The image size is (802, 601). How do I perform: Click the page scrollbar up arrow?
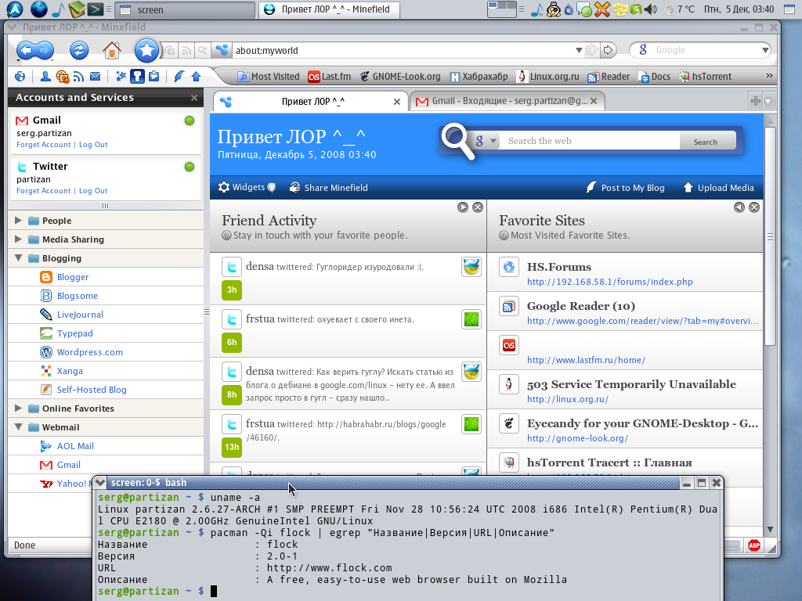pos(770,120)
